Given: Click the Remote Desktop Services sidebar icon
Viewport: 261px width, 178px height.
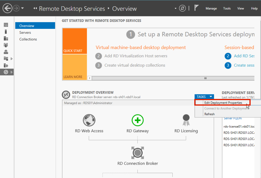Looking at the screenshot, I should point(6,72).
